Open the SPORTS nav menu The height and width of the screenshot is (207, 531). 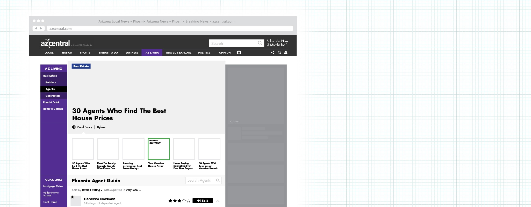[85, 53]
